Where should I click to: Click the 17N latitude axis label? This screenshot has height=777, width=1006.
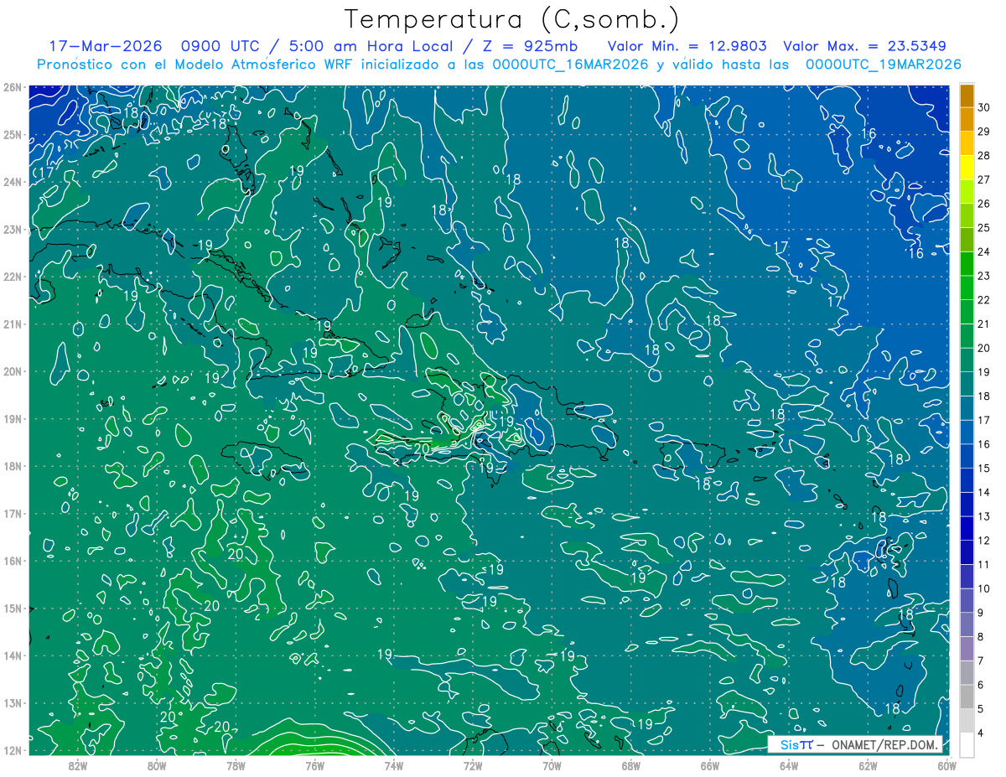(x=13, y=514)
